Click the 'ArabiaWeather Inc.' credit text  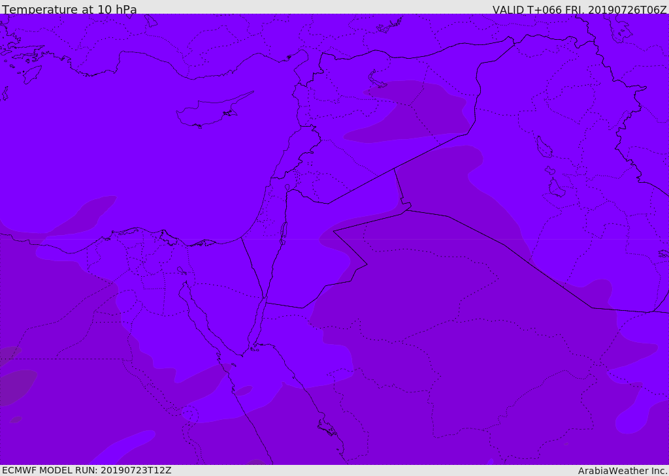623,471
